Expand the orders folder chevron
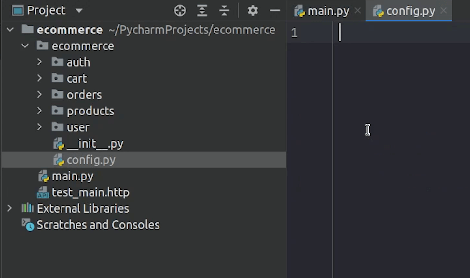Image resolution: width=470 pixels, height=278 pixels. (x=39, y=94)
